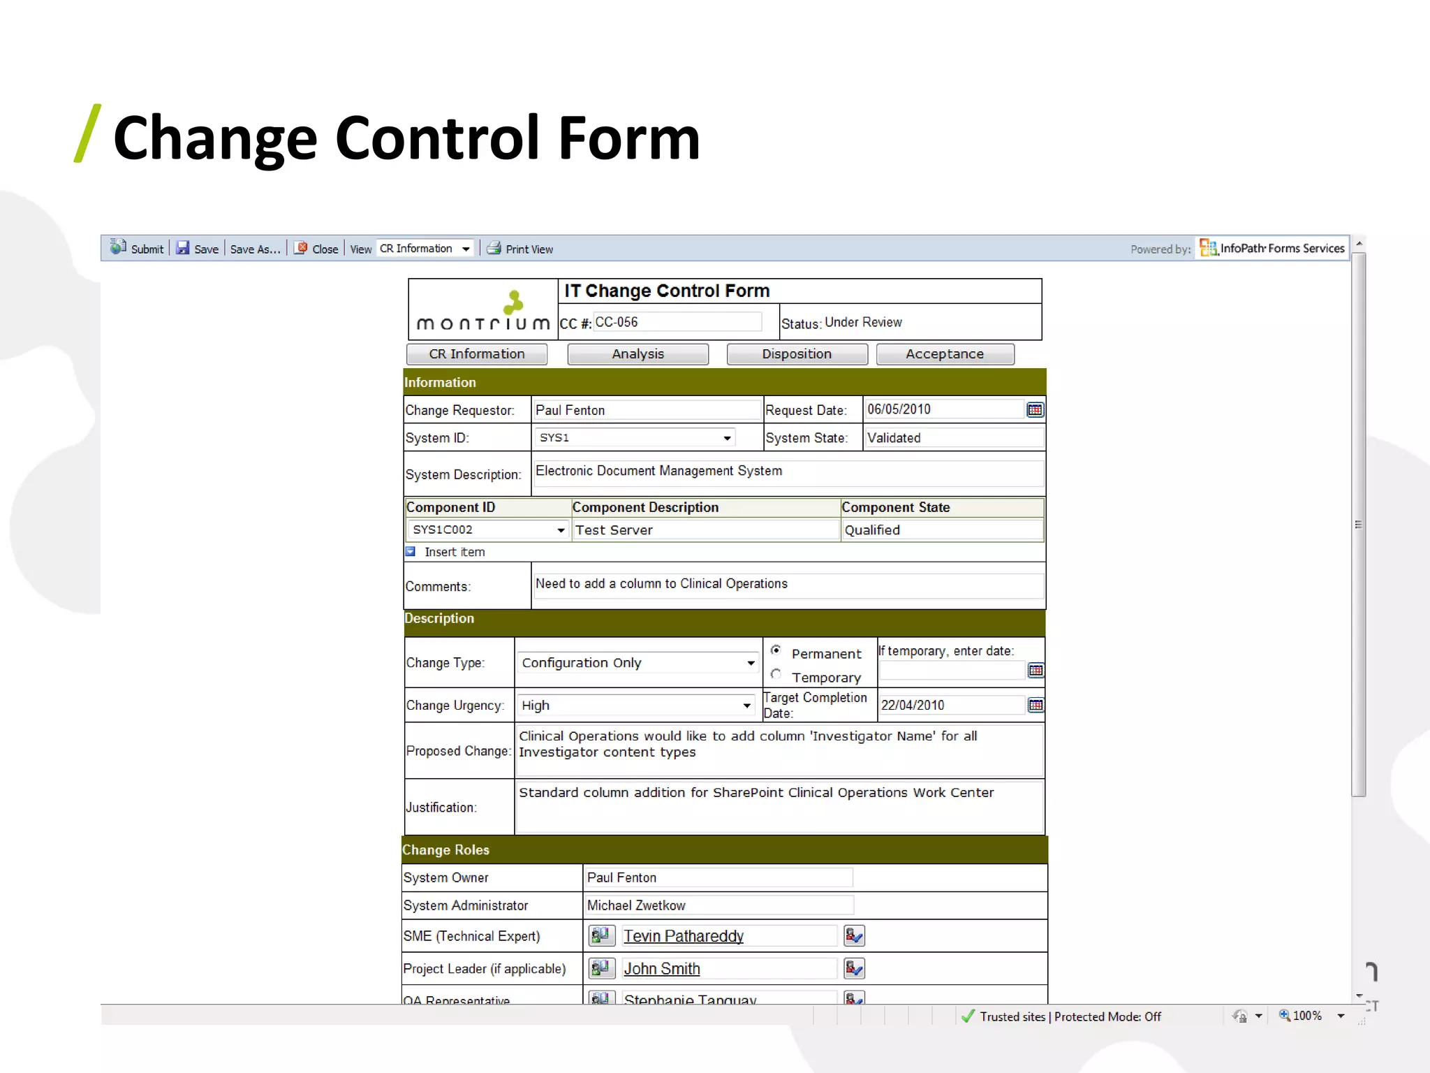This screenshot has width=1430, height=1073.
Task: Click the Save floppy disk icon
Action: (x=183, y=248)
